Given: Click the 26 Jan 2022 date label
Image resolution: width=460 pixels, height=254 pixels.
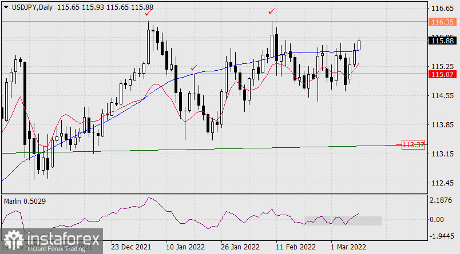Looking at the screenshot, I should [x=240, y=248].
